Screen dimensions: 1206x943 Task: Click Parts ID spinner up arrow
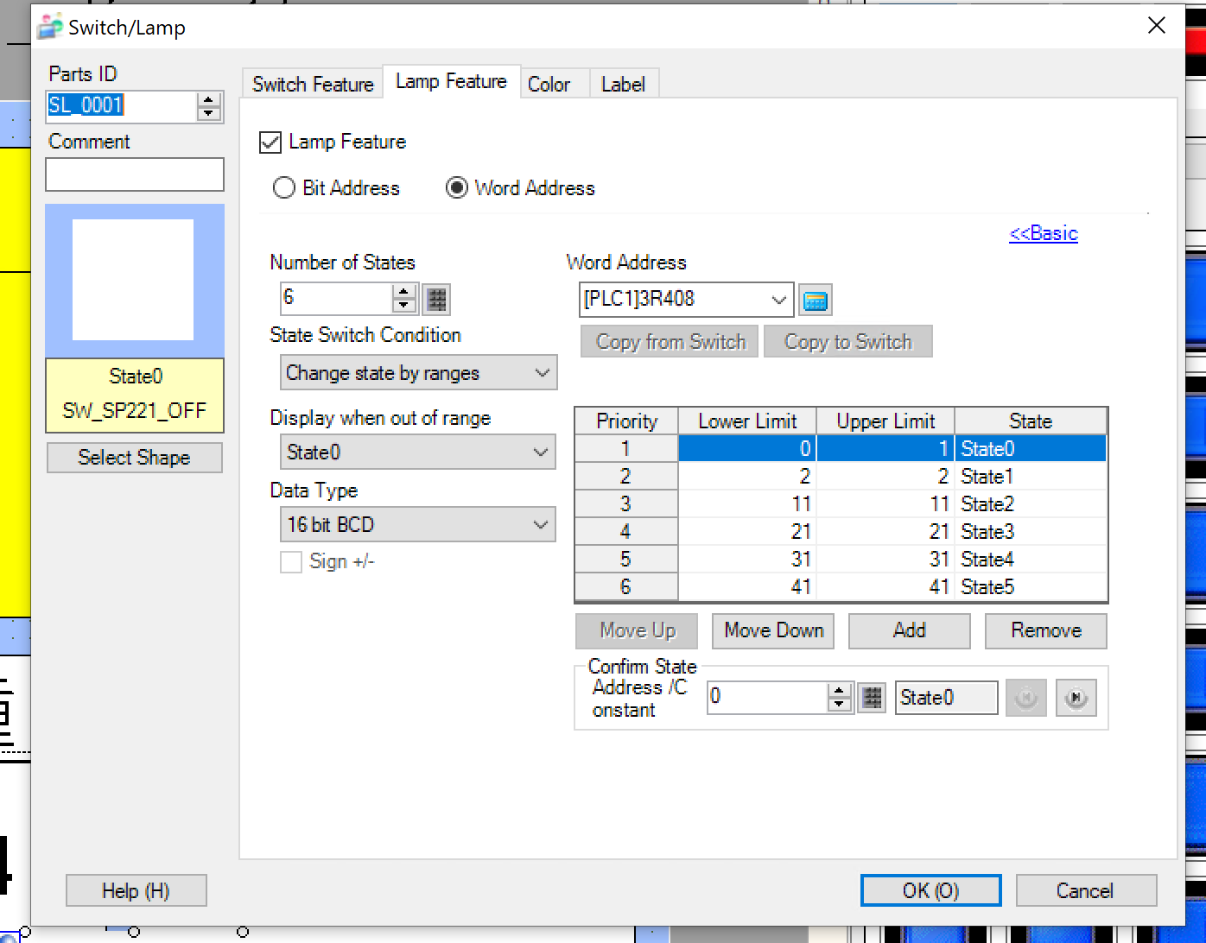point(208,100)
